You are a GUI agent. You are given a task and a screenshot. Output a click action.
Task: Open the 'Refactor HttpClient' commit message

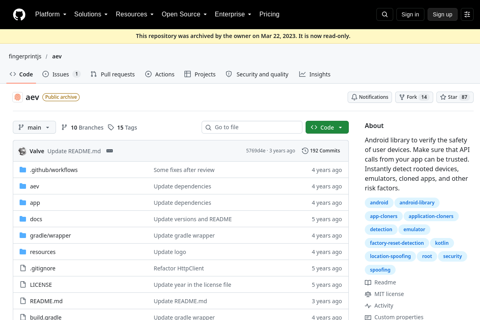click(179, 268)
